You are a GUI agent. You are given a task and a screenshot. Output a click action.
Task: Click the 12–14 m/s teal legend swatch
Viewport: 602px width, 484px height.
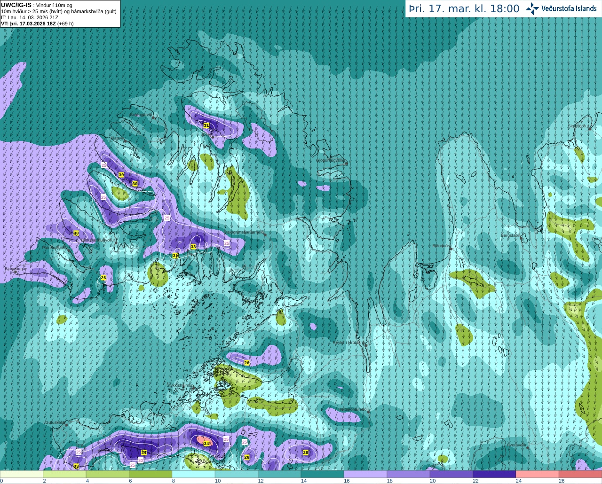pyautogui.click(x=279, y=474)
